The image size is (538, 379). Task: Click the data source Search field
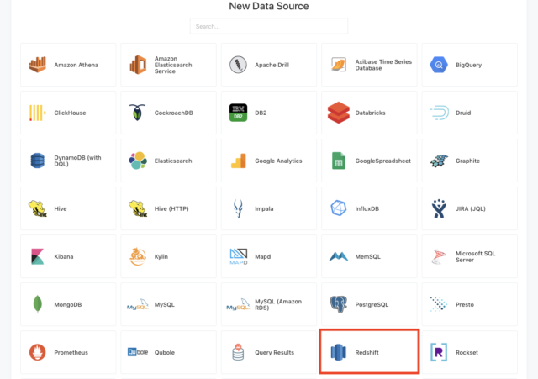point(269,26)
